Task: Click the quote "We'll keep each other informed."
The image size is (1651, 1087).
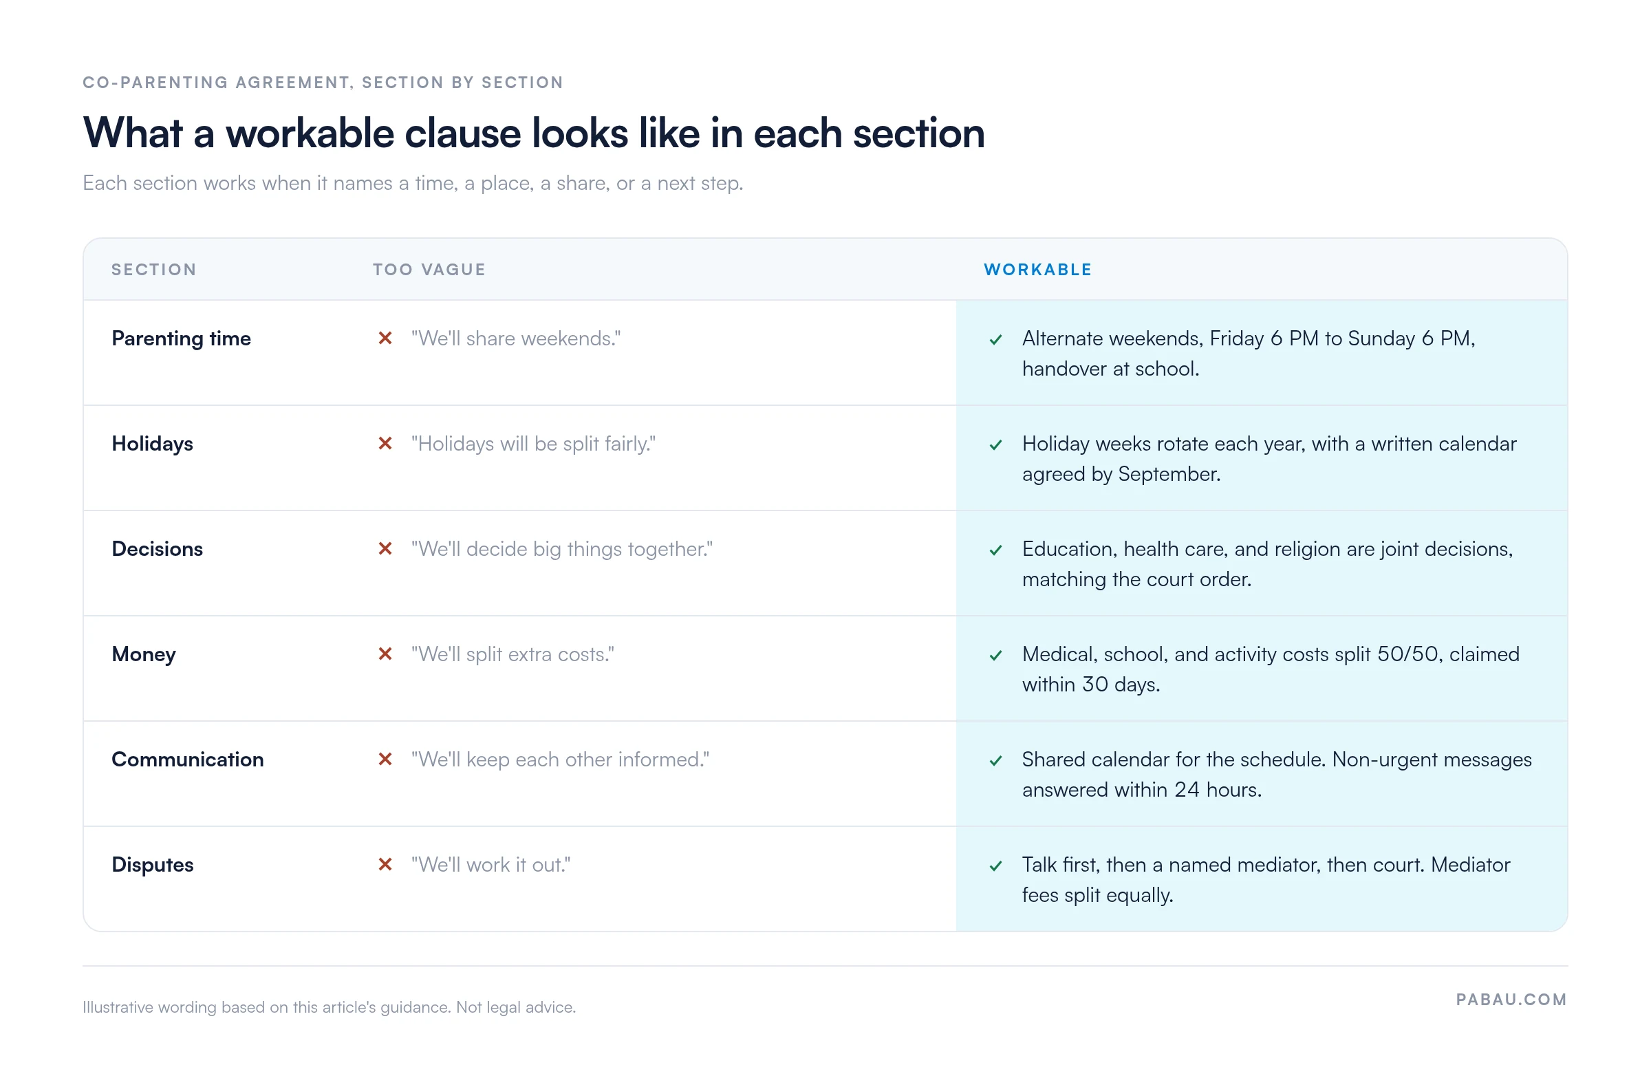Action: click(x=561, y=760)
